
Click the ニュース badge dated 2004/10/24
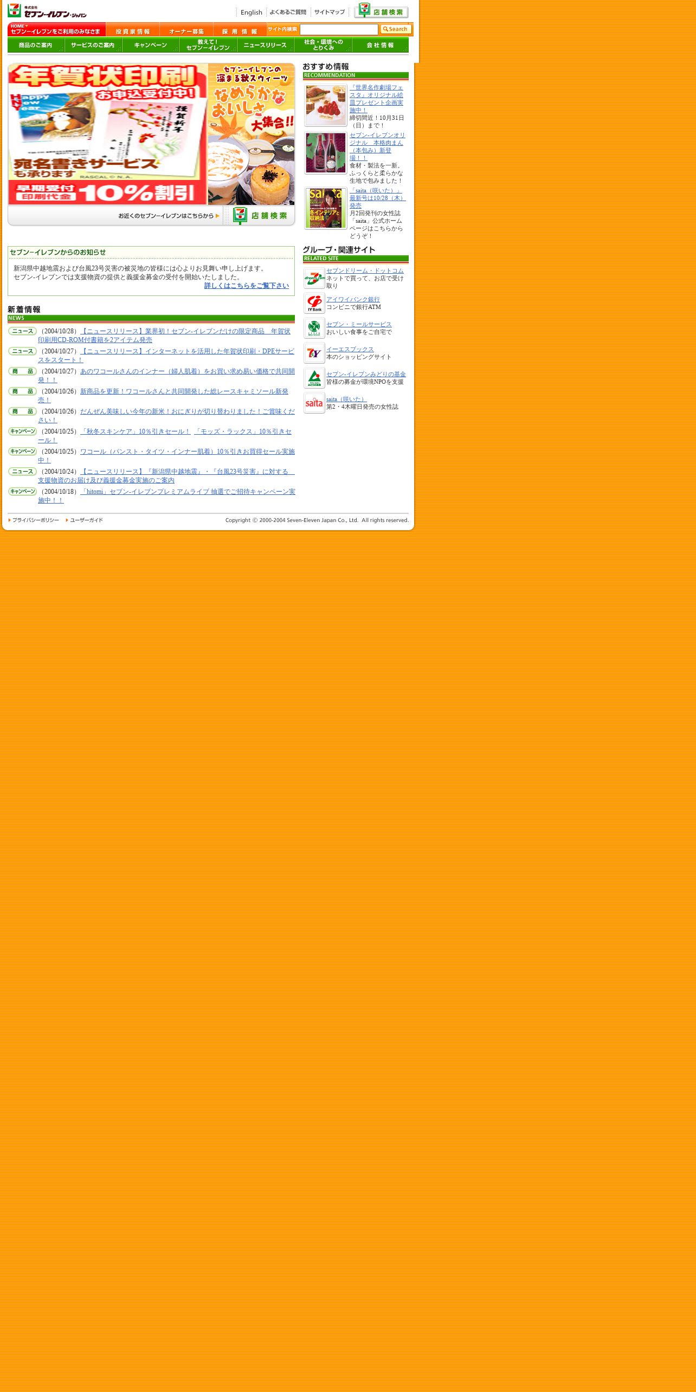click(x=22, y=472)
